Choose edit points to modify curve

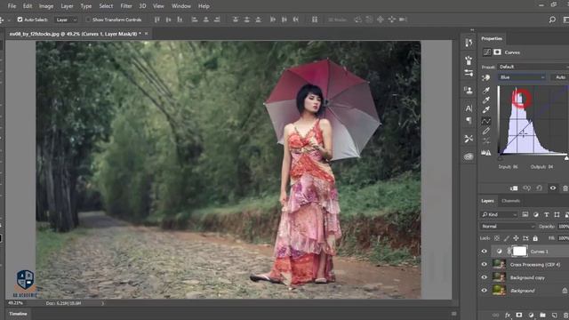(486, 121)
